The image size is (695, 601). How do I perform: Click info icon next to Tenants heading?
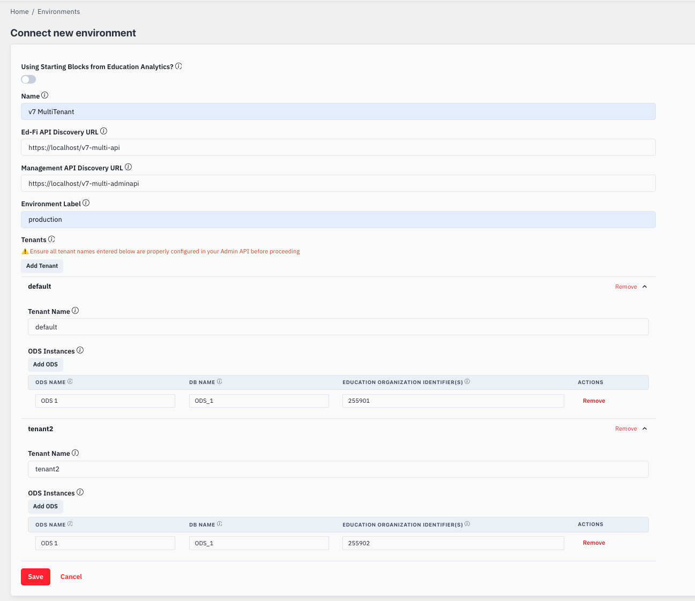[52, 239]
